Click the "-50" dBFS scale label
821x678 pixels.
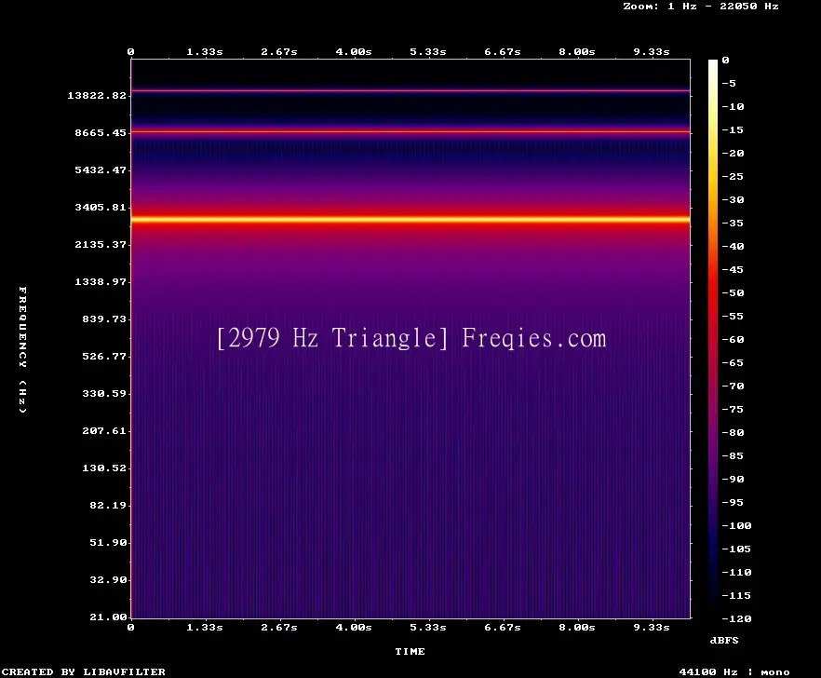[x=733, y=292]
